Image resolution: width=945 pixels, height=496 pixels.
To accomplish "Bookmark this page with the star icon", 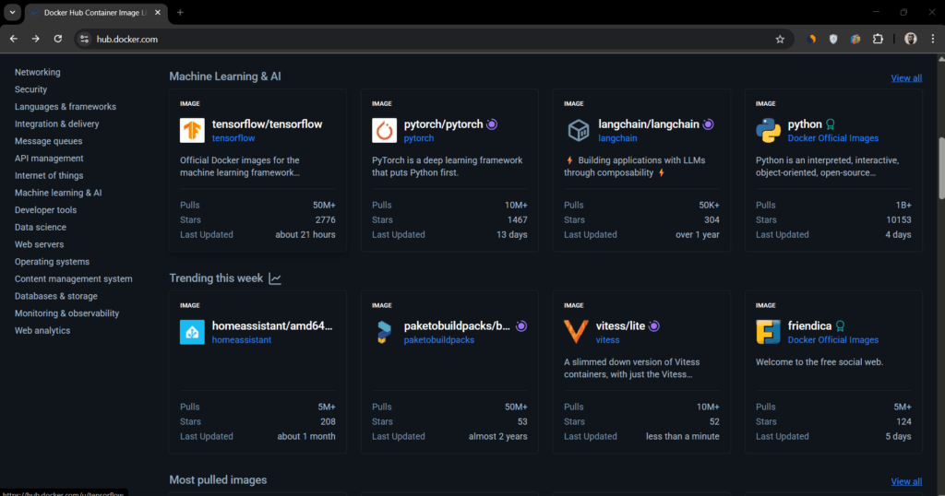I will click(780, 39).
